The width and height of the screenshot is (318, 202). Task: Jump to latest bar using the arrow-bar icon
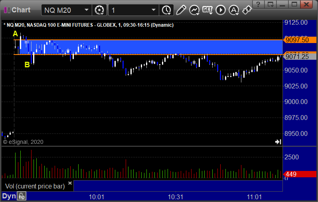tap(278, 141)
